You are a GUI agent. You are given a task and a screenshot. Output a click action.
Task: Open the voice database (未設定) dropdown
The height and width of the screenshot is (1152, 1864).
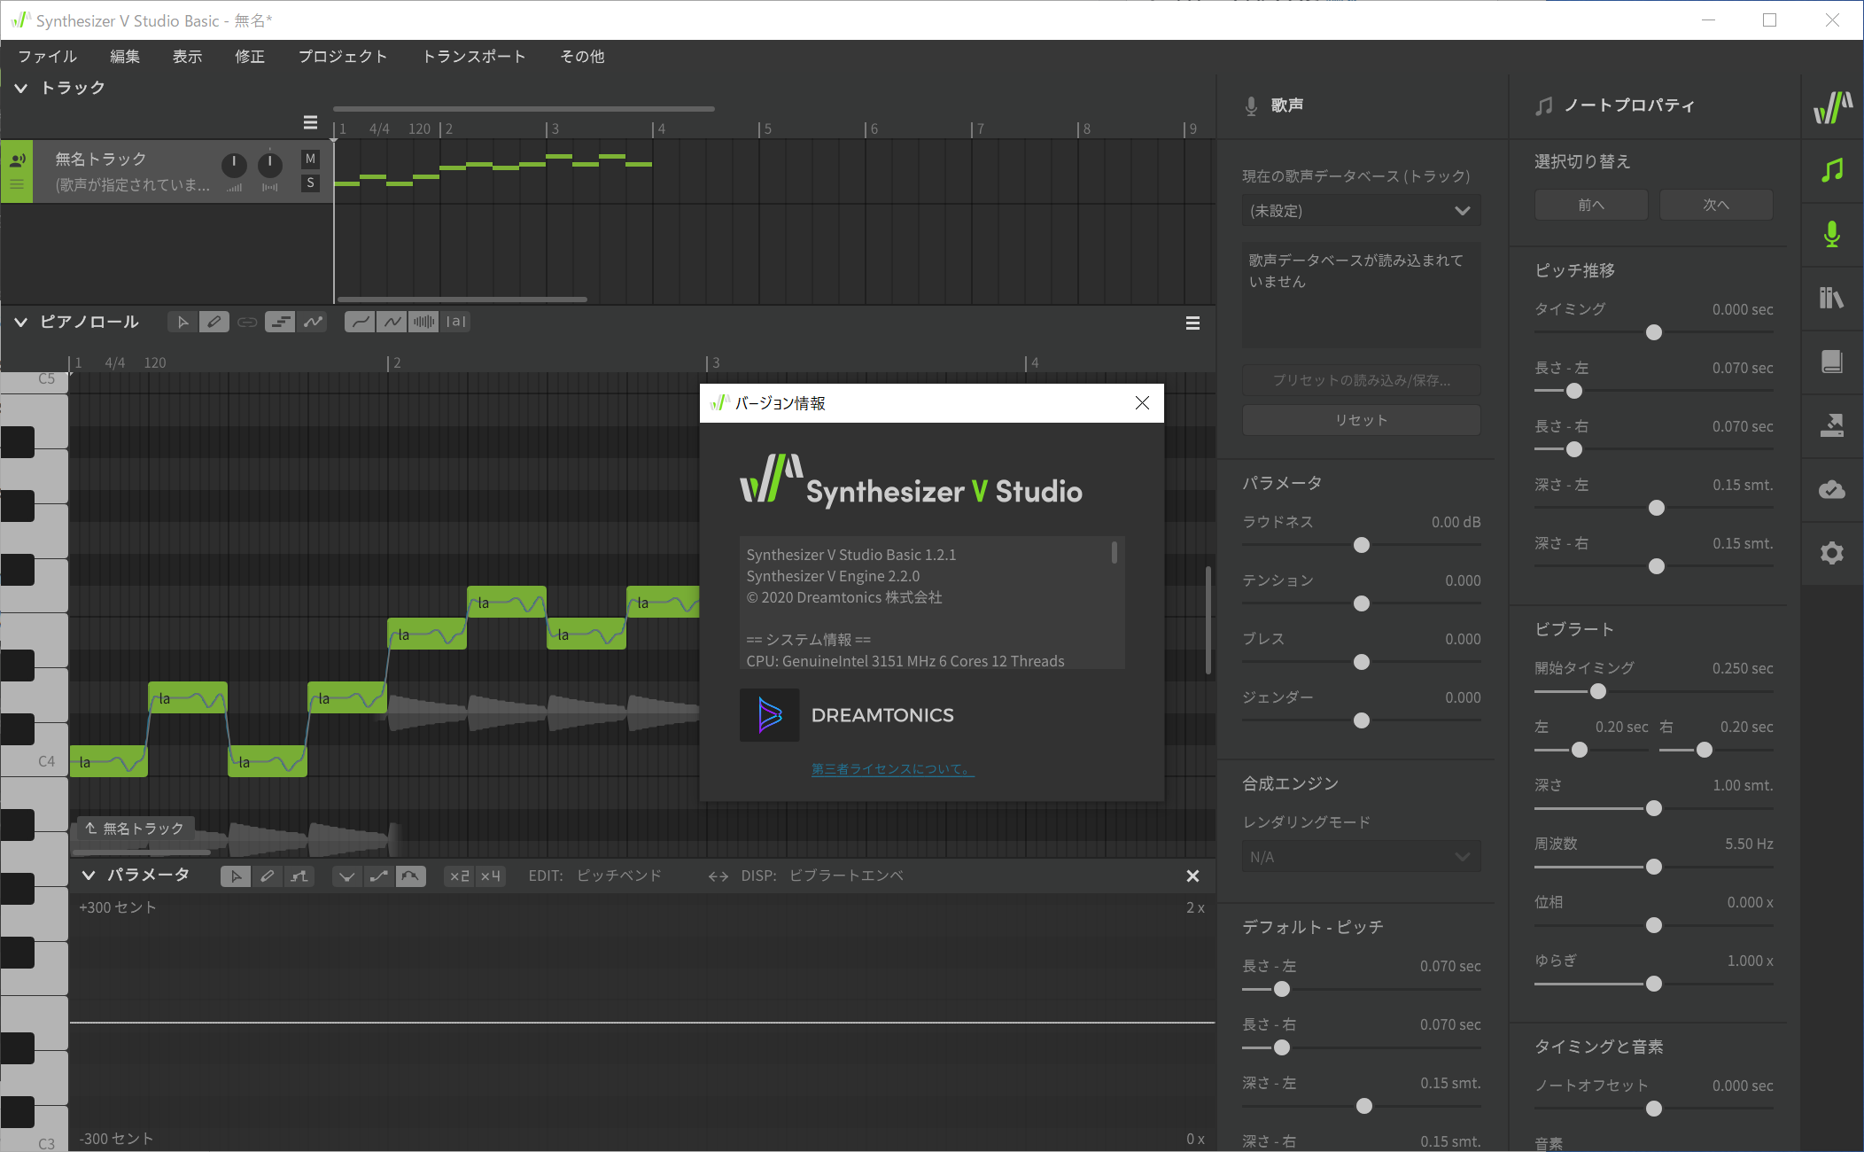coord(1361,211)
